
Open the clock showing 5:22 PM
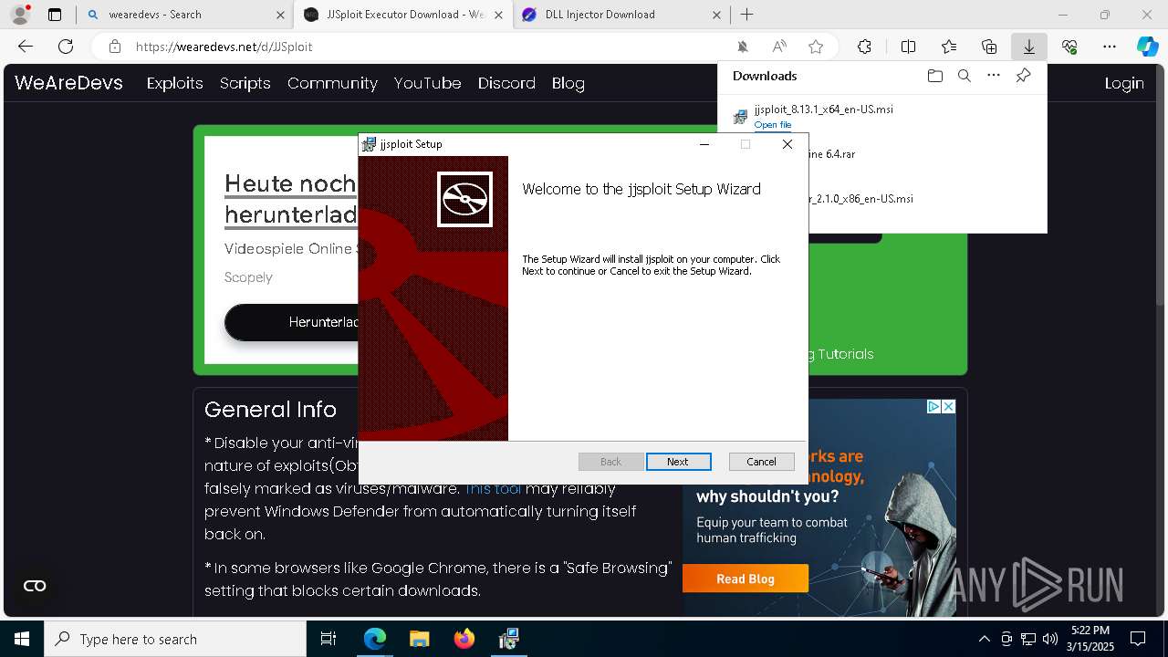click(x=1090, y=639)
